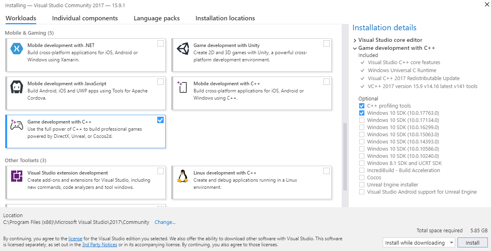Open the Installation locations tab
The height and width of the screenshot is (251, 491).
(x=225, y=18)
